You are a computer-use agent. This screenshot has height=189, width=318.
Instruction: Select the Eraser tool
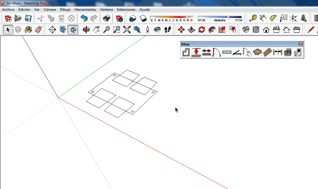coord(39,30)
